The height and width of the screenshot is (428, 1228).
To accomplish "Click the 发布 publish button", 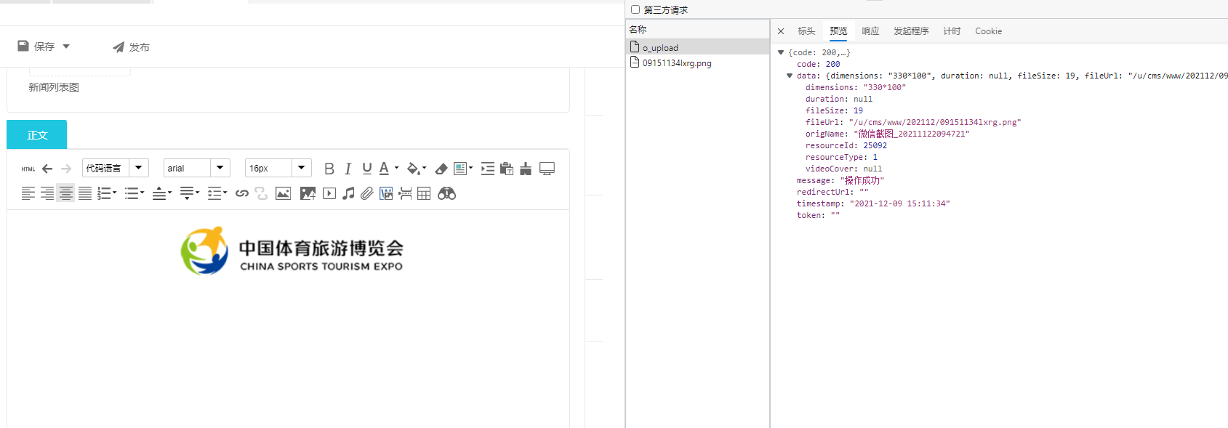I will 131,47.
